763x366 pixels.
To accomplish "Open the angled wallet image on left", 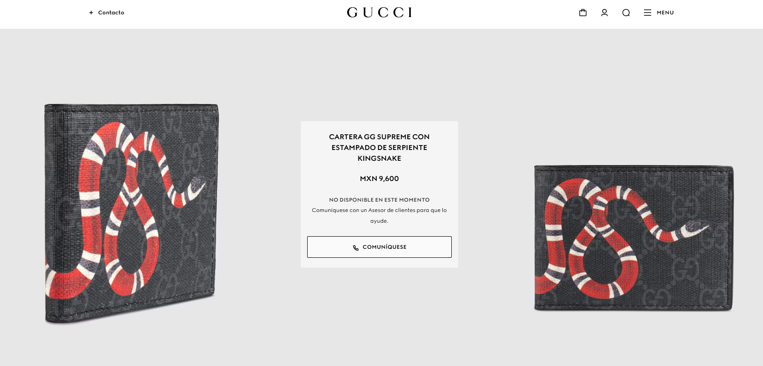I will pos(132,213).
